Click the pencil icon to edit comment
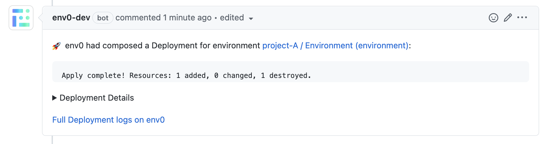Screen dimensions: 543x144 point(508,18)
